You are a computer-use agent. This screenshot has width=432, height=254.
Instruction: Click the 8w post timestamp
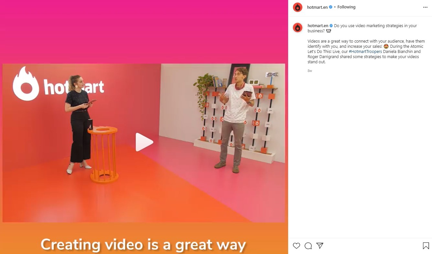(x=310, y=71)
